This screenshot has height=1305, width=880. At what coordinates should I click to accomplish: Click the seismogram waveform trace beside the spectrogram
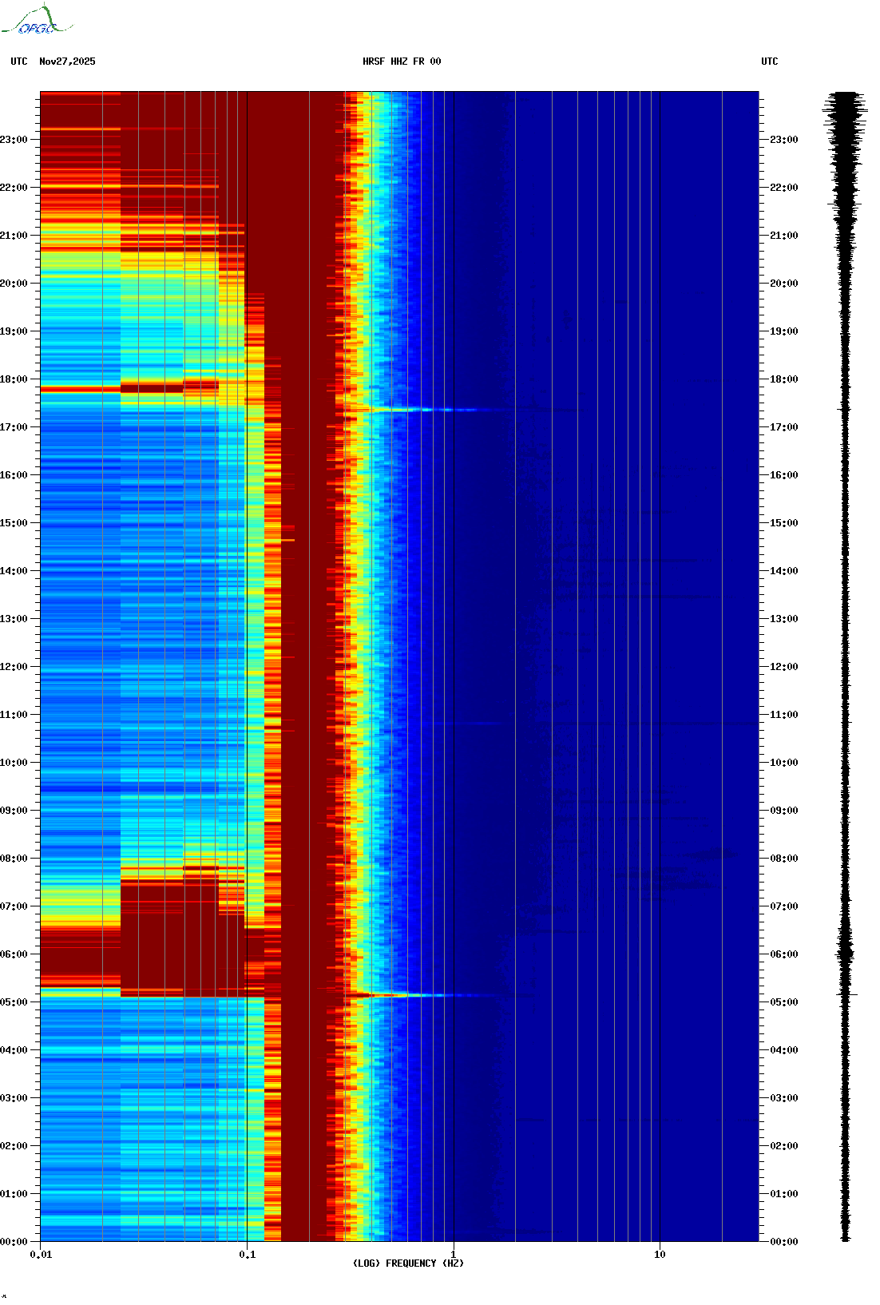coord(846,667)
